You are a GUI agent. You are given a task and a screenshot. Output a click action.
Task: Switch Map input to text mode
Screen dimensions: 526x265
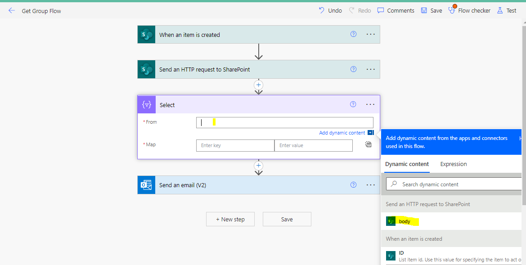[x=368, y=144]
